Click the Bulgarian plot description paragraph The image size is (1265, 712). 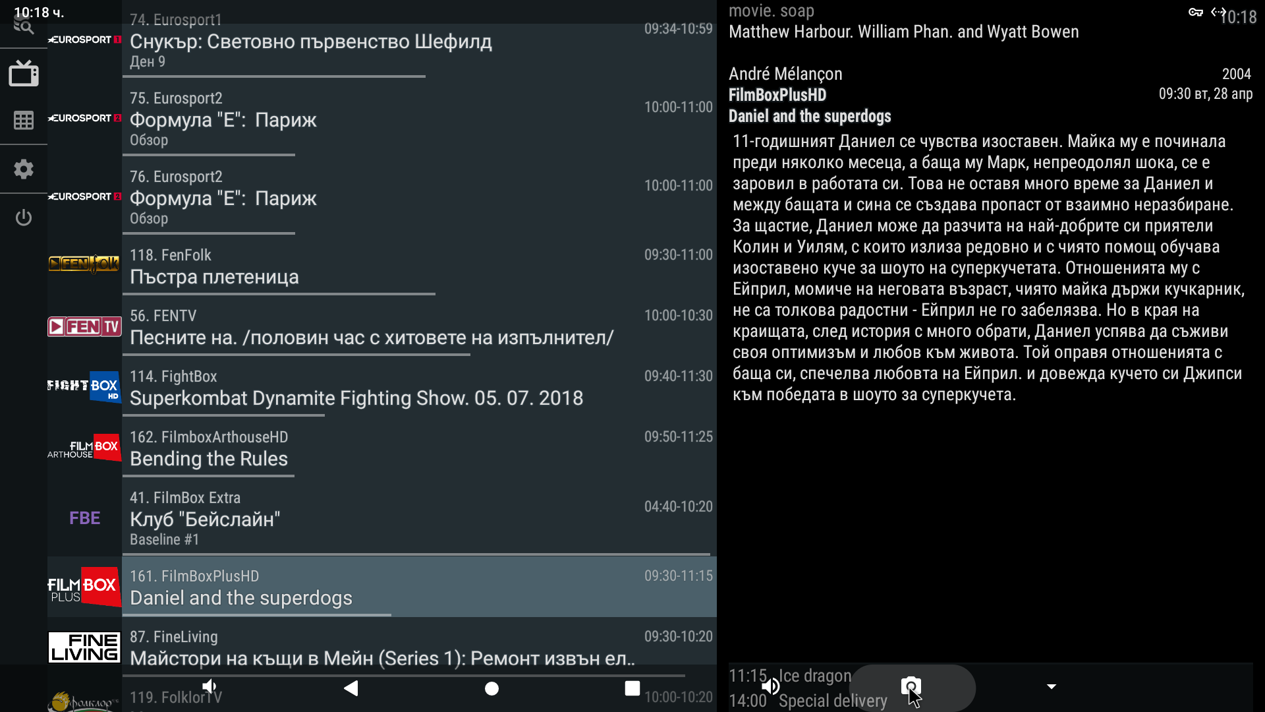click(x=988, y=268)
